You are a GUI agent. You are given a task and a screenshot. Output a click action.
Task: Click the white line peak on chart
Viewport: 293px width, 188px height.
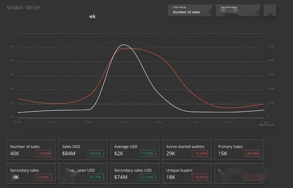[x=124, y=45]
